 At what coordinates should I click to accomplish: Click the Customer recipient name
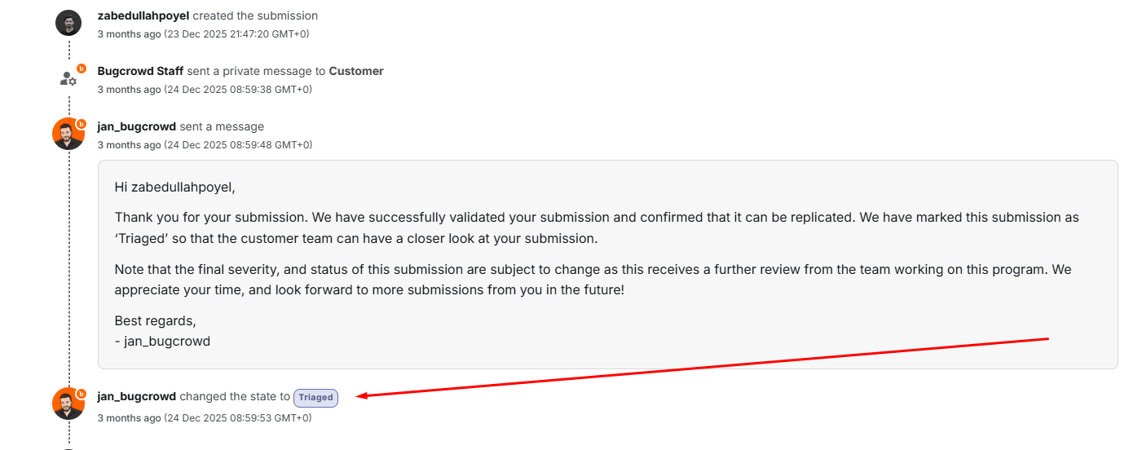(x=356, y=71)
